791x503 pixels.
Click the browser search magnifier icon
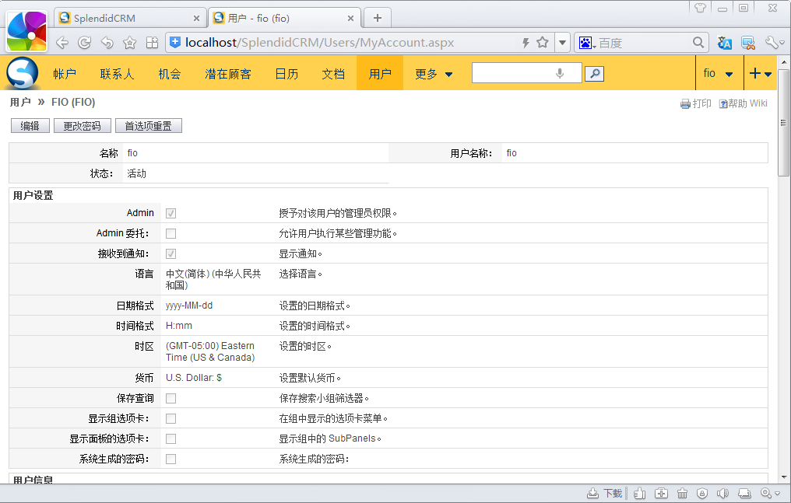click(698, 43)
